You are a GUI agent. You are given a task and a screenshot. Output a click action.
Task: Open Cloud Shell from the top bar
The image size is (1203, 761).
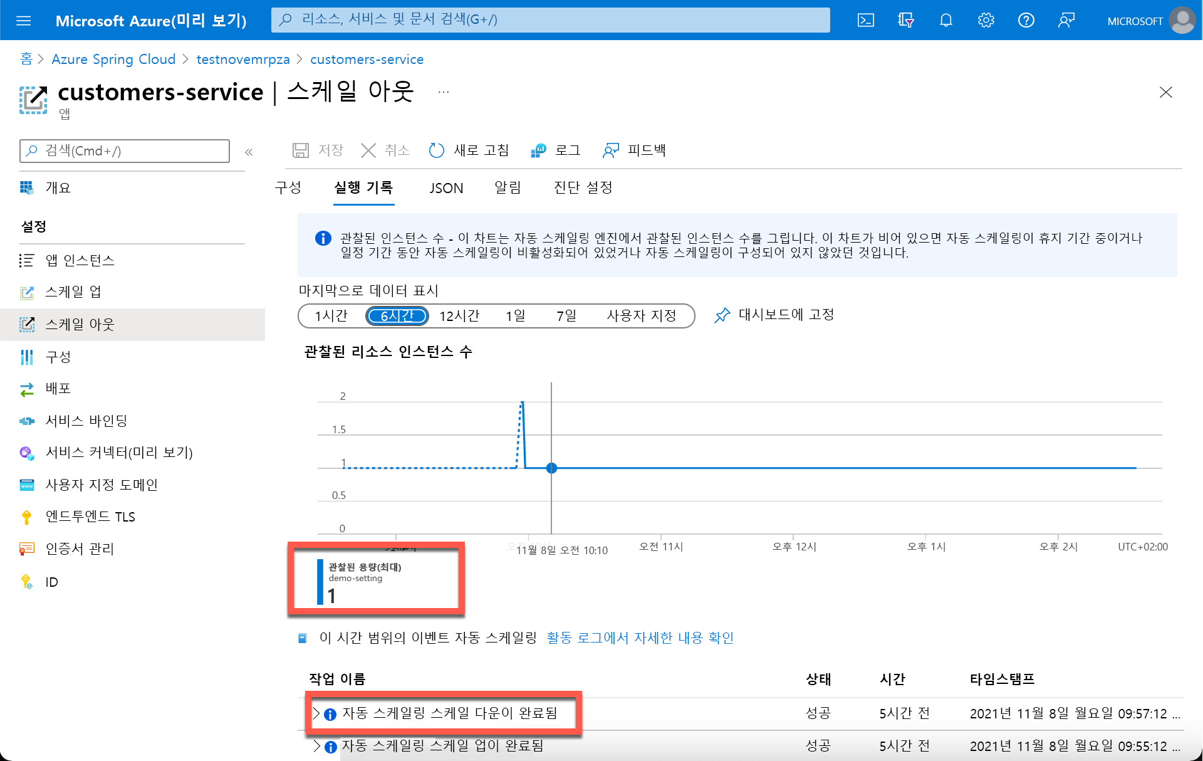point(866,19)
